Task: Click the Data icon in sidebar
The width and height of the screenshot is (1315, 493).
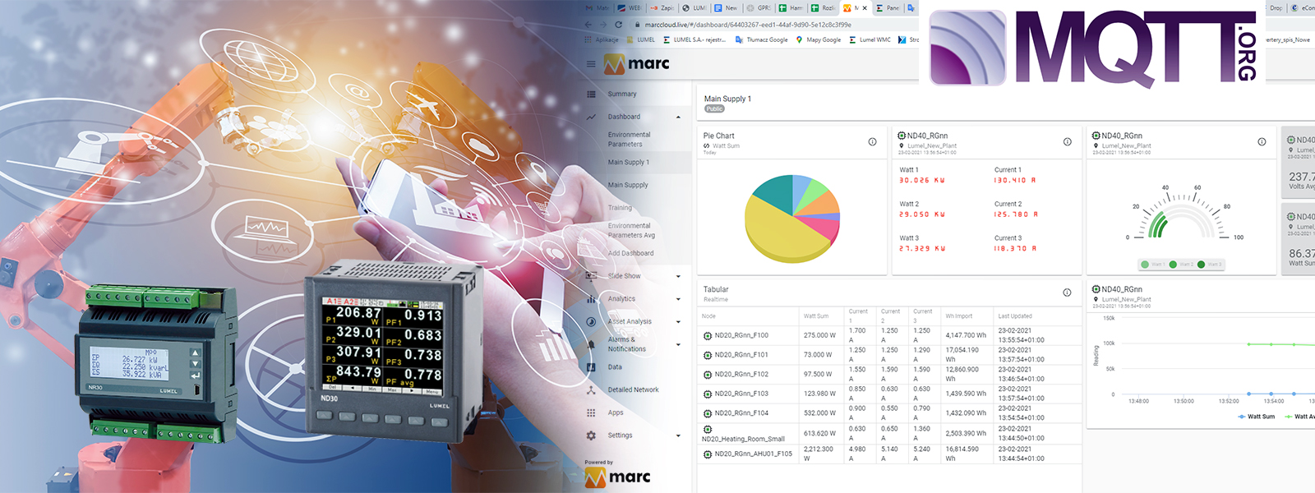Action: 591,367
